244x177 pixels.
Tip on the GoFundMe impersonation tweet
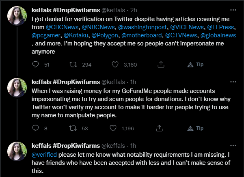click(195, 128)
